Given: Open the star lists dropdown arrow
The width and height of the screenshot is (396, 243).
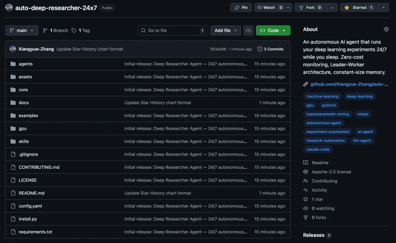Looking at the screenshot, I should pos(384,7).
